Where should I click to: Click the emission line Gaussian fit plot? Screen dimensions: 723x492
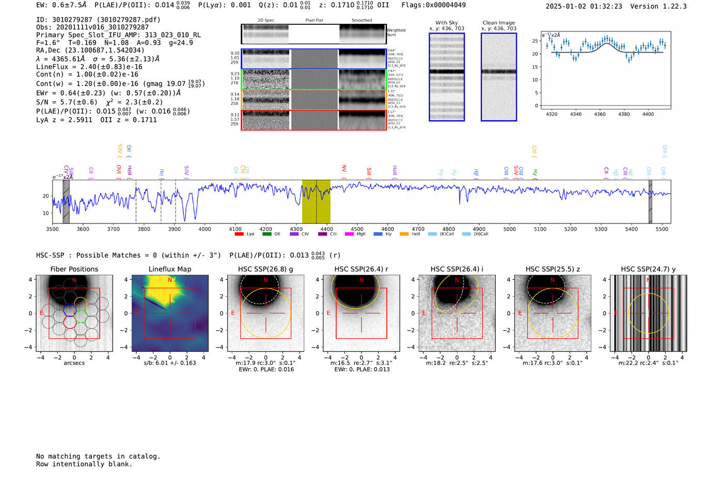[x=606, y=70]
